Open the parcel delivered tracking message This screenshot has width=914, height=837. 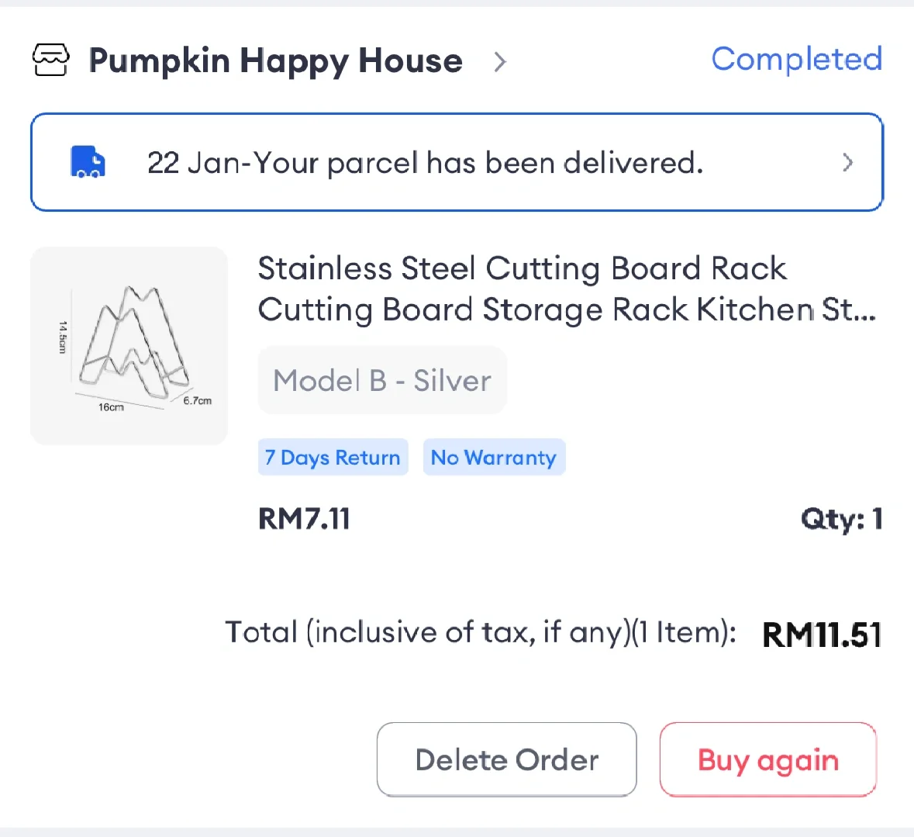click(425, 163)
